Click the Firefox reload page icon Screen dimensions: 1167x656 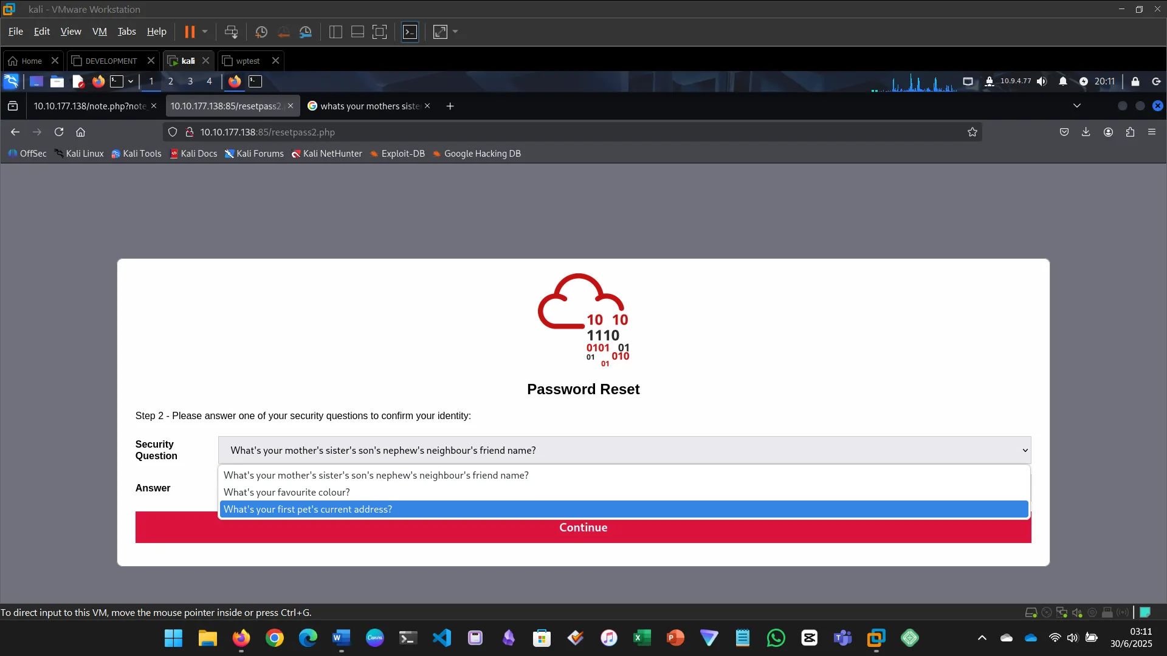pos(59,132)
